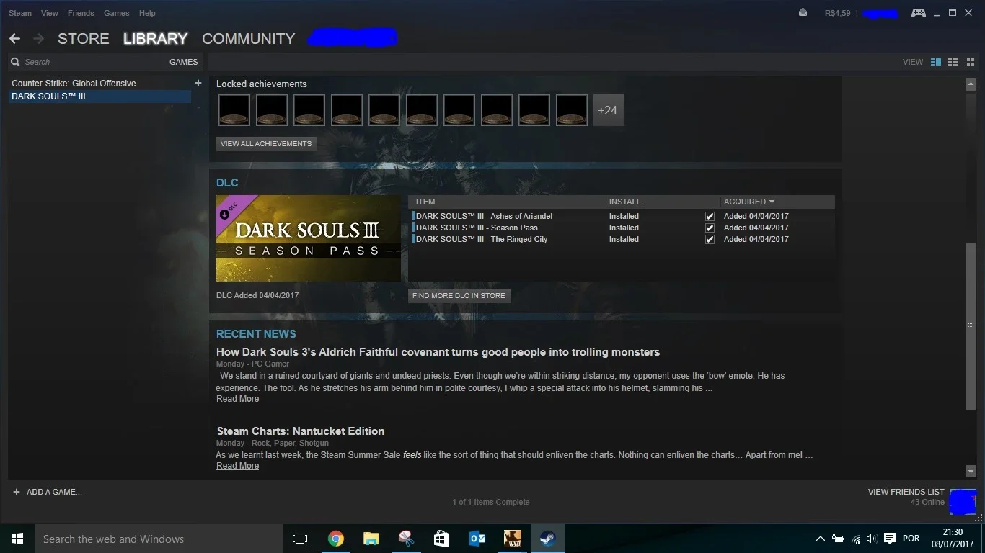Click the plus icon beside Counter-Strike
985x553 pixels.
coord(198,83)
